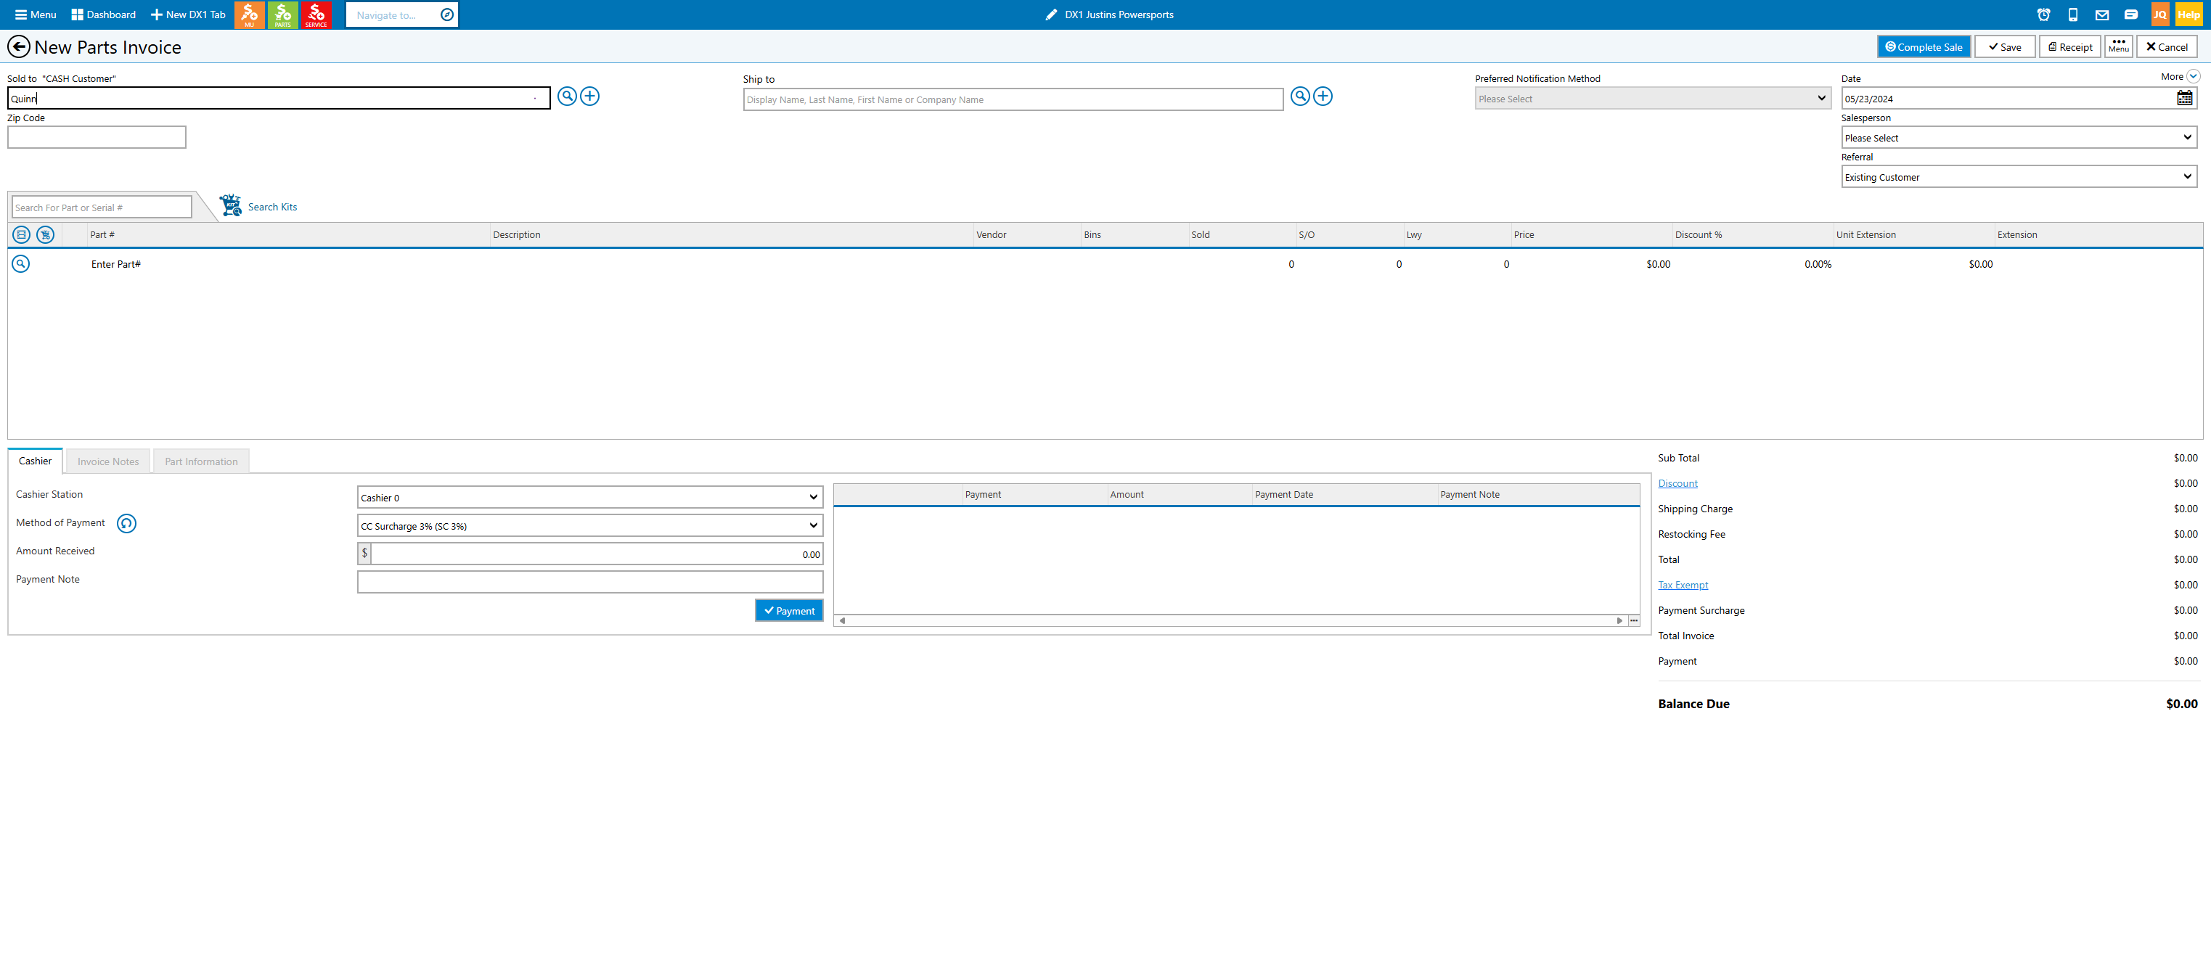
Task: Open the green PARTS sale shortcut icon
Action: click(x=282, y=15)
